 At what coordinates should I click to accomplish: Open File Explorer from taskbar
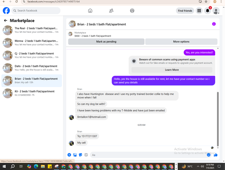point(43,166)
